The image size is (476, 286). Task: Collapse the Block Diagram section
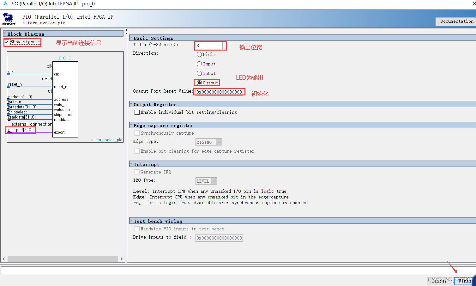pos(5,33)
